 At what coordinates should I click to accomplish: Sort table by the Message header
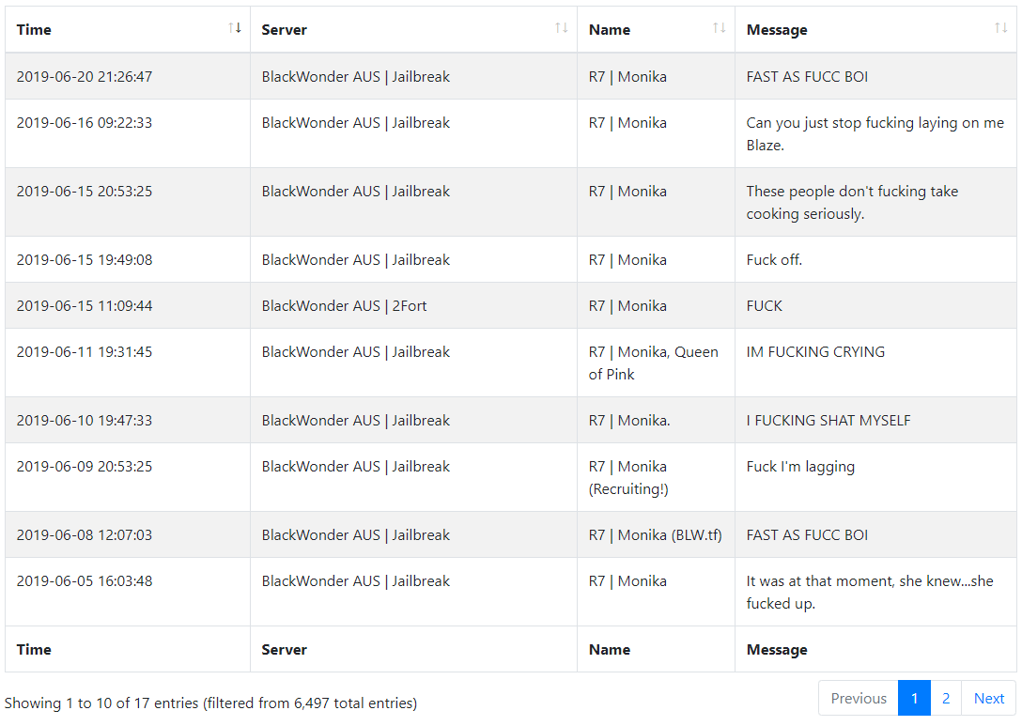(x=875, y=30)
